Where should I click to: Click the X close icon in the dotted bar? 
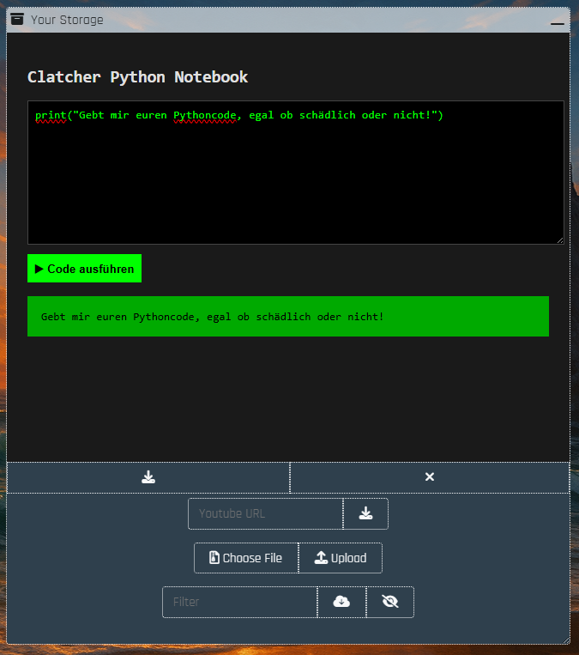point(430,477)
